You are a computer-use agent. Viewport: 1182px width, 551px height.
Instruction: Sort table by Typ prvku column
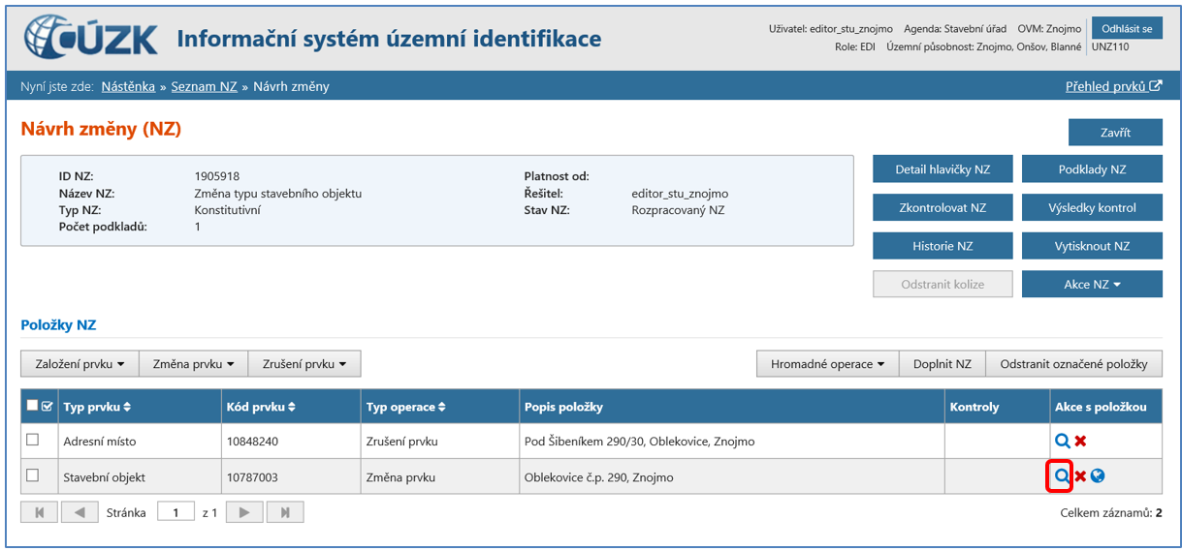click(x=97, y=407)
